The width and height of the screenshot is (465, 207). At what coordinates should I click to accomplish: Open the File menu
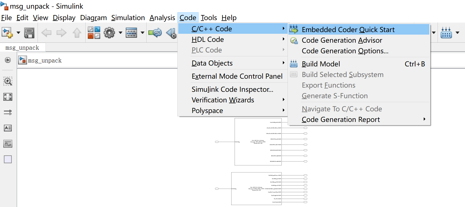(x=6, y=18)
